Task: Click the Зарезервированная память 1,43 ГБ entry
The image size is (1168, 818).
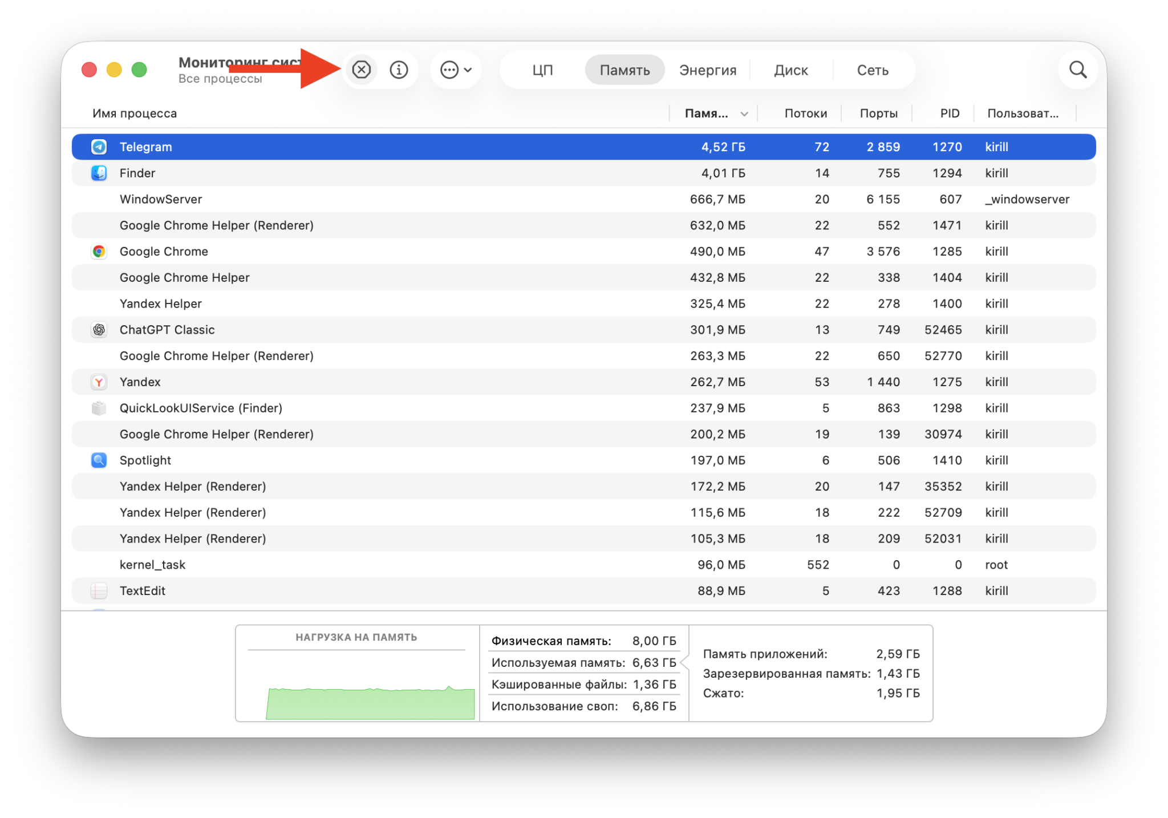Action: pyautogui.click(x=811, y=674)
